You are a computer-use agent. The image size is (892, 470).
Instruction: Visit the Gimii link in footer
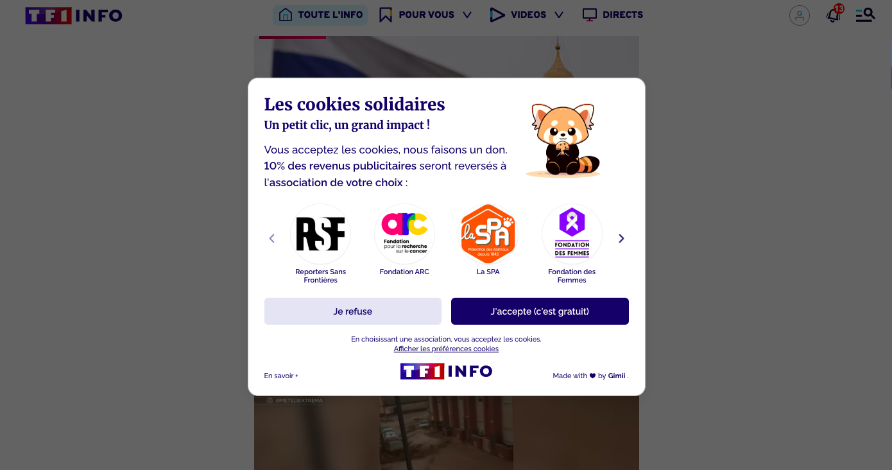(x=617, y=376)
